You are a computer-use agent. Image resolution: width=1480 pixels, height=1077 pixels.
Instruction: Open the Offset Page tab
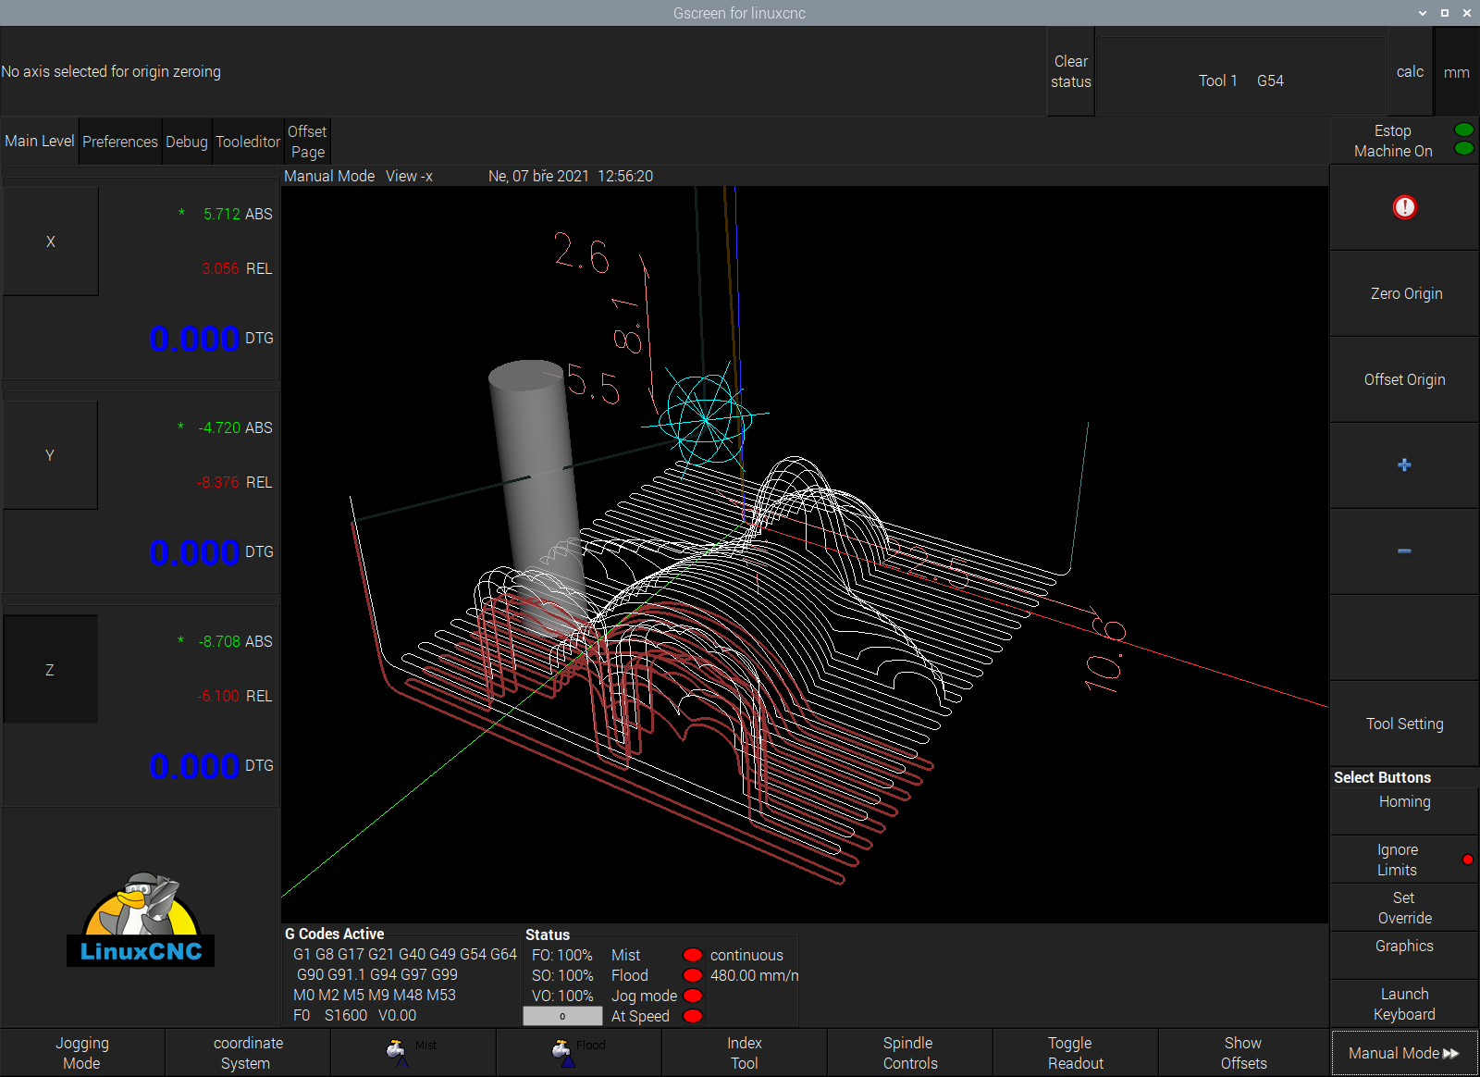tap(307, 142)
